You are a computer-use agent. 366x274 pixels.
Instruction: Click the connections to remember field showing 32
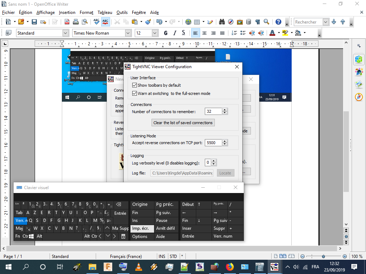click(213, 111)
